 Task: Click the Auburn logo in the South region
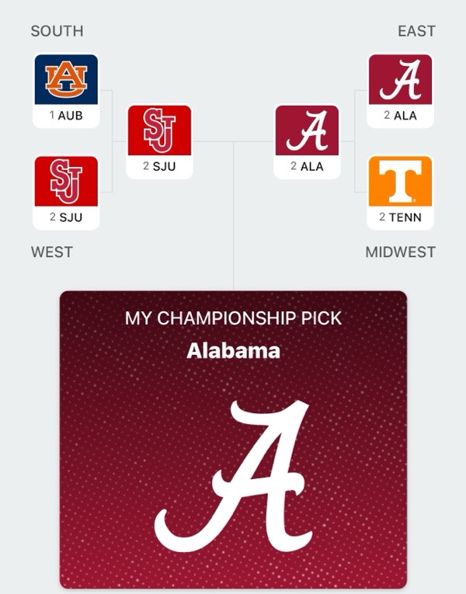coord(66,80)
